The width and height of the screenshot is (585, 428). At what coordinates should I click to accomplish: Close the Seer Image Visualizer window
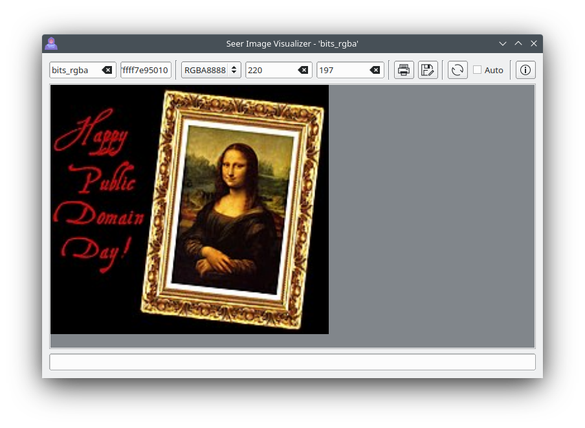(x=534, y=43)
